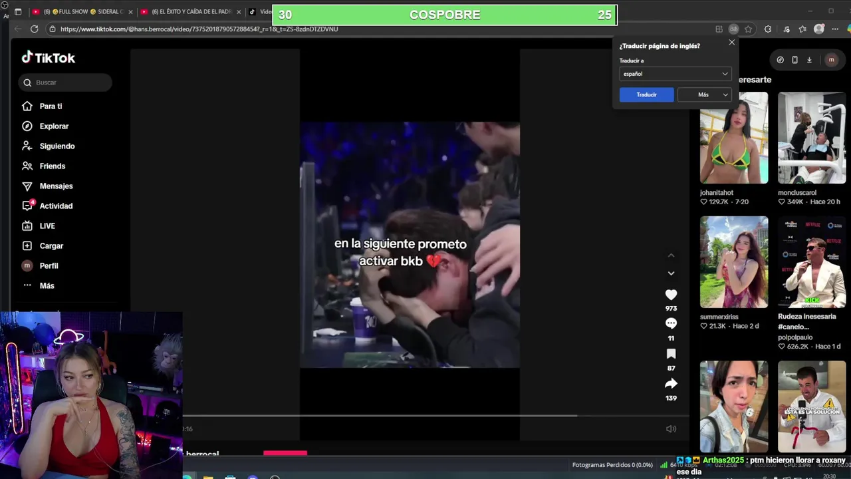Open the browser tab actions icon
The height and width of the screenshot is (479, 851).
coord(18,12)
